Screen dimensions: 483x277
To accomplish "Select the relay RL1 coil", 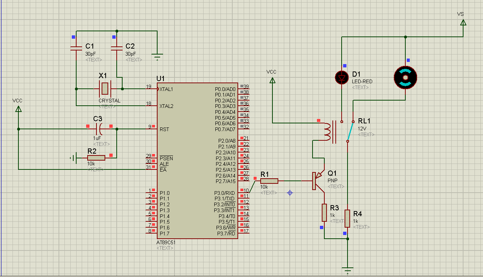I will click(328, 131).
